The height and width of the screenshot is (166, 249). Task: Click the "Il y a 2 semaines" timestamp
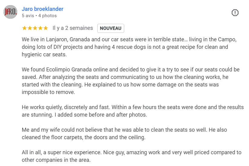coord(73,28)
